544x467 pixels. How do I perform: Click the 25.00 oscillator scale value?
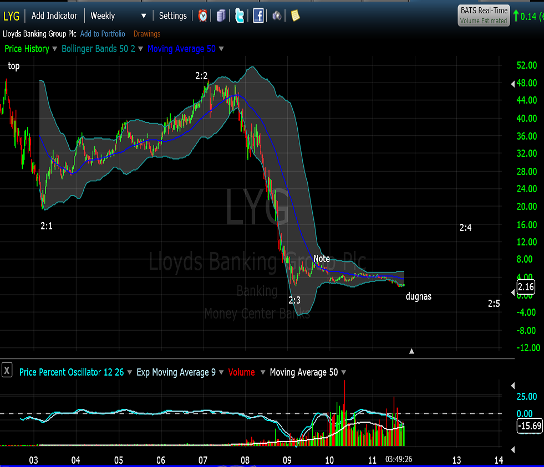pos(527,396)
